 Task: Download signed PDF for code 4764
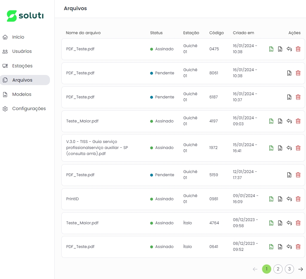(x=271, y=223)
